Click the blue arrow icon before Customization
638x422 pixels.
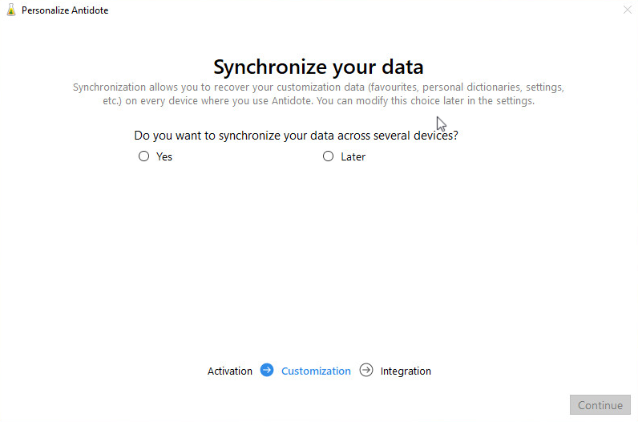click(267, 370)
